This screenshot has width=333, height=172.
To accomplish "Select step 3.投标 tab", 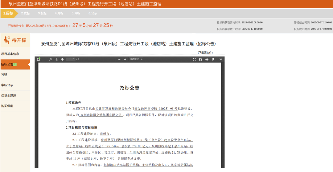I will [42, 13].
